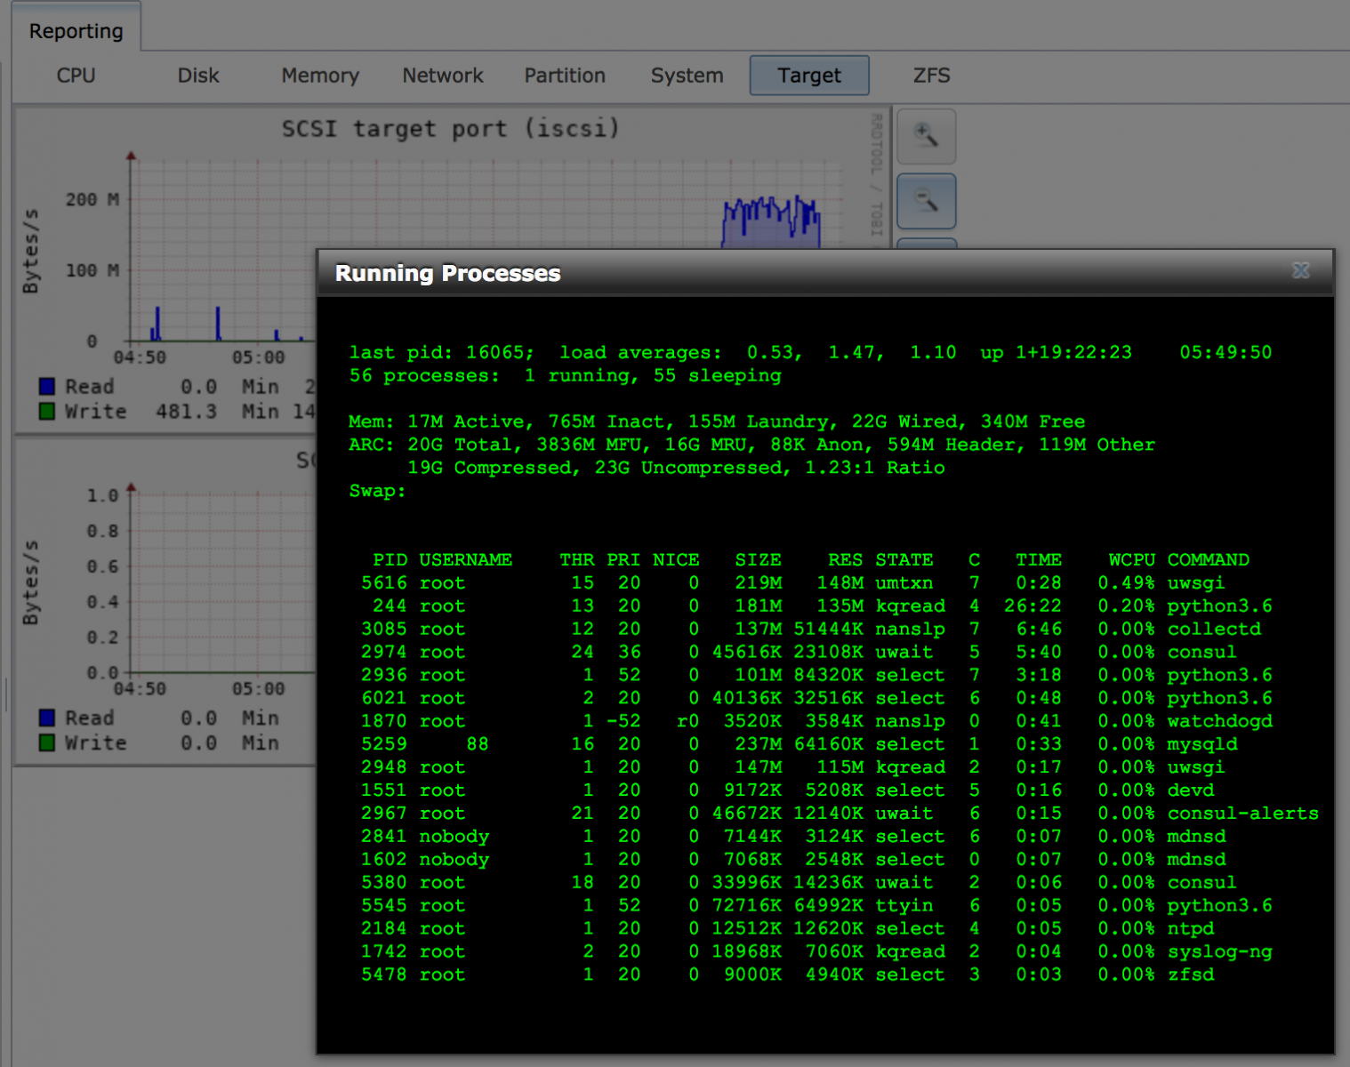This screenshot has height=1067, width=1350.
Task: Click the green Write swatch in lower graph
Action: 47,742
